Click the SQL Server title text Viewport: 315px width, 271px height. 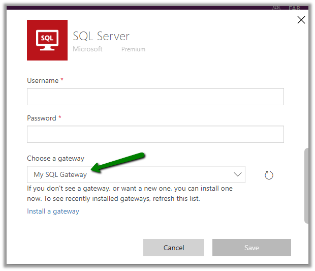pyautogui.click(x=101, y=36)
